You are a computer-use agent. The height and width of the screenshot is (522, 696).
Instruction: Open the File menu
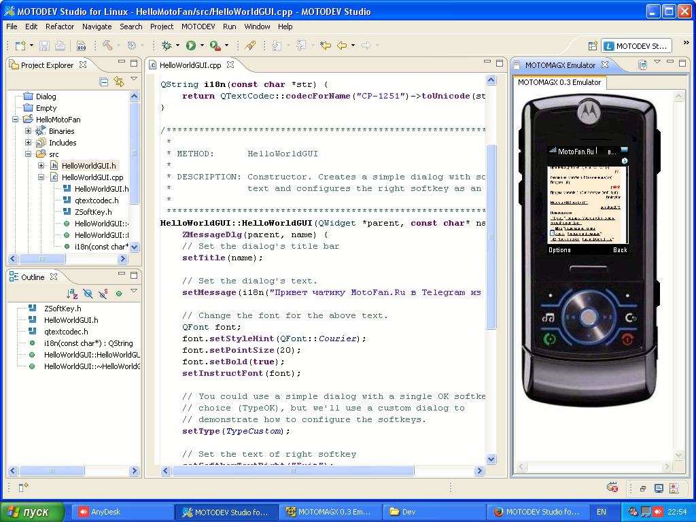coord(12,27)
